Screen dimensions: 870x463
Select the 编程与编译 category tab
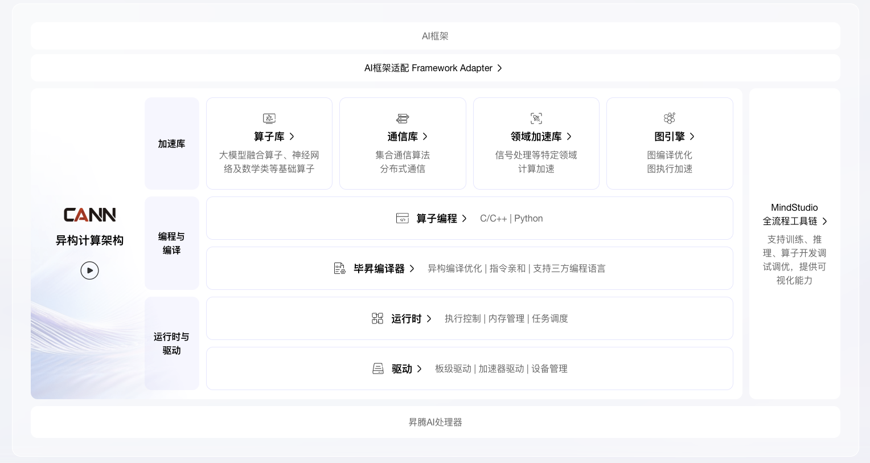(x=172, y=243)
